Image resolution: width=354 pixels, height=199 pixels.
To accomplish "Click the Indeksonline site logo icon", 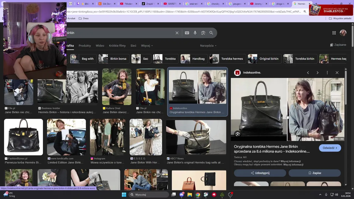I will (237, 73).
